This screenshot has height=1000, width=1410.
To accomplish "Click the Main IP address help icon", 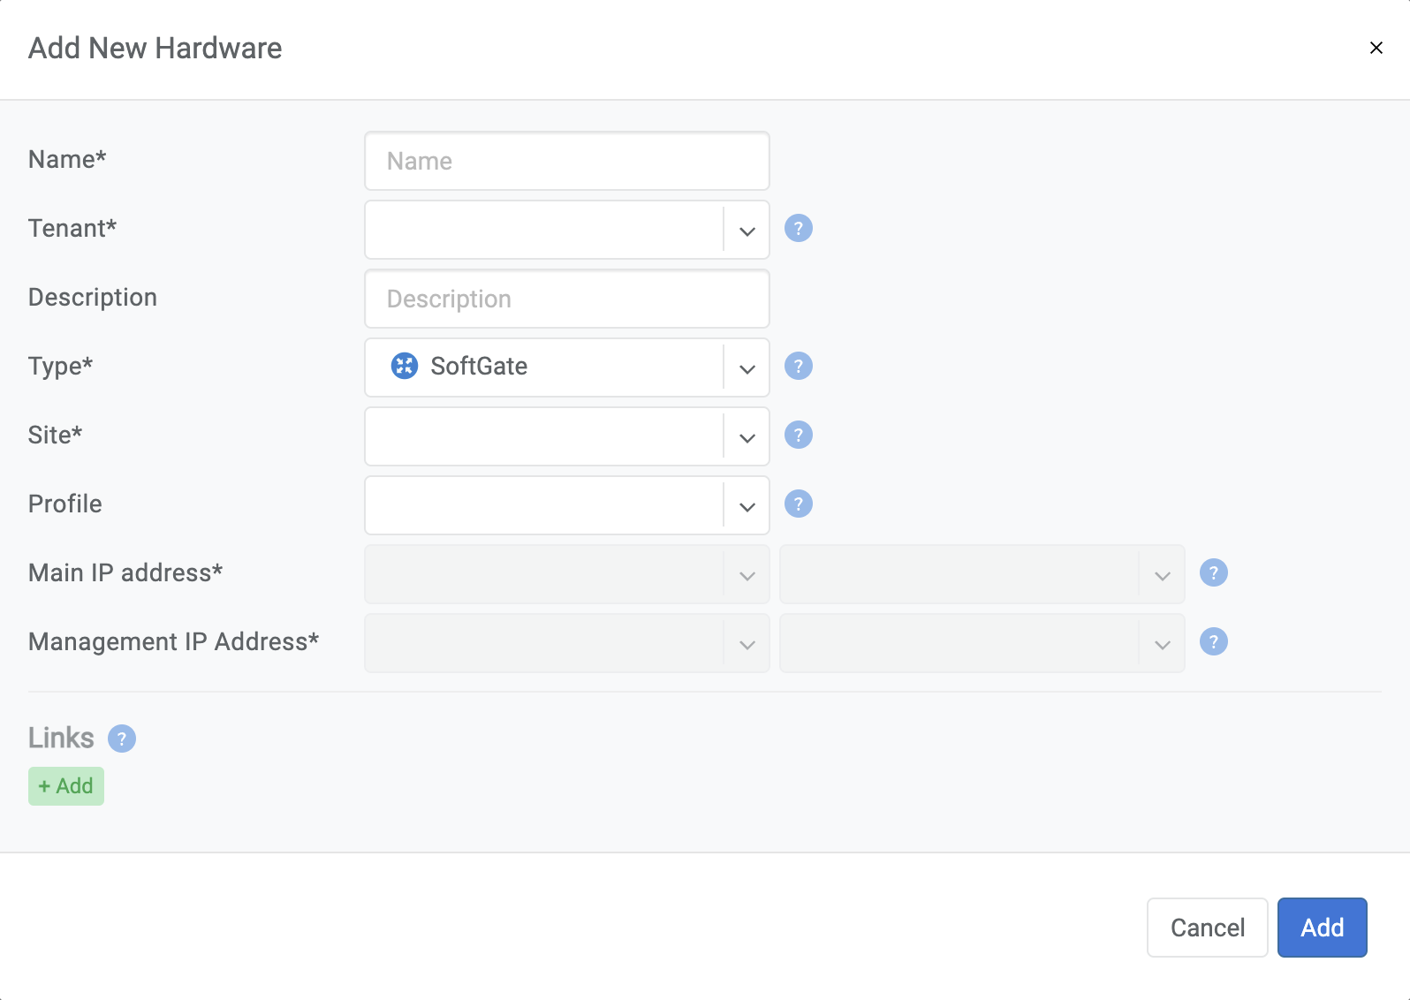I will (x=1213, y=573).
